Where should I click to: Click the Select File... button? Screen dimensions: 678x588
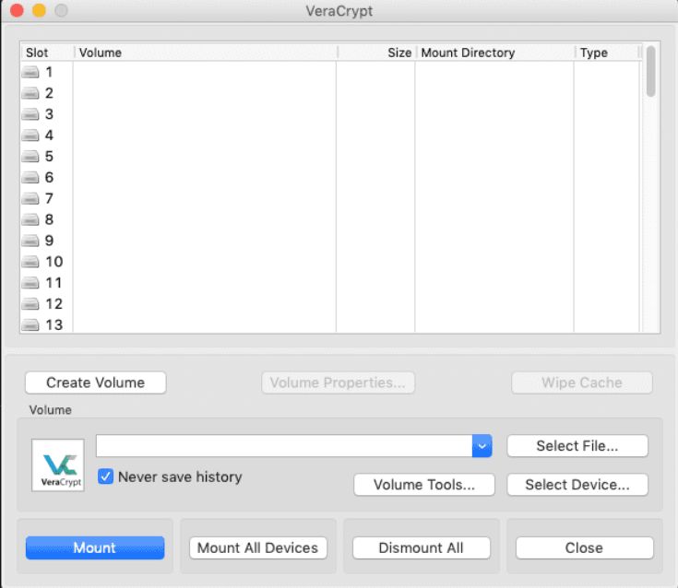pyautogui.click(x=577, y=446)
